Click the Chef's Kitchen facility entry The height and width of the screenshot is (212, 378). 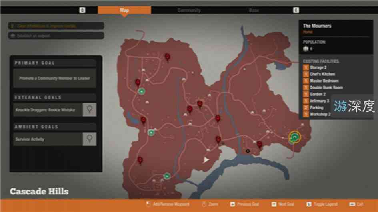pos(322,74)
